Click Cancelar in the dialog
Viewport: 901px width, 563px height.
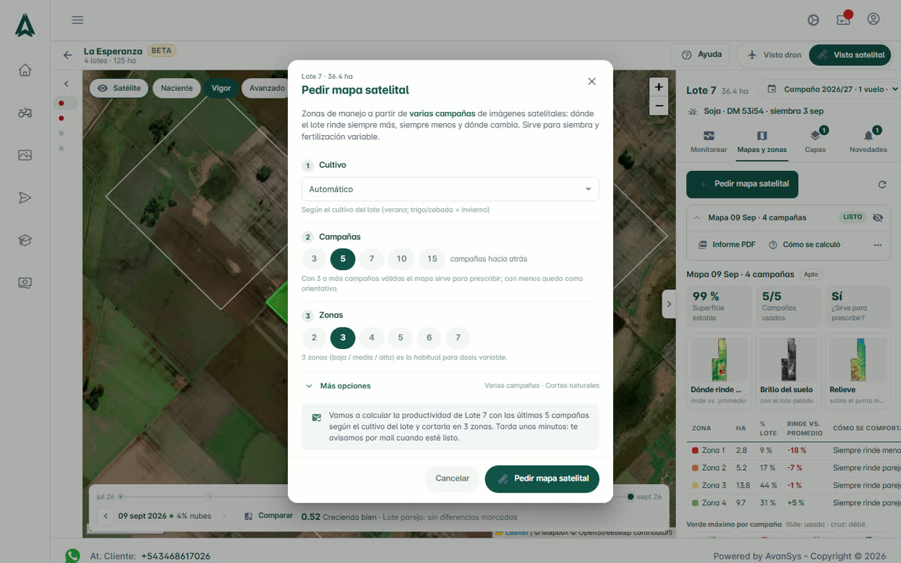point(452,479)
